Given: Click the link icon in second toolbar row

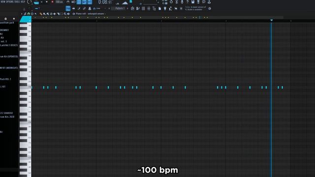Looking at the screenshot, I should [x=84, y=8].
